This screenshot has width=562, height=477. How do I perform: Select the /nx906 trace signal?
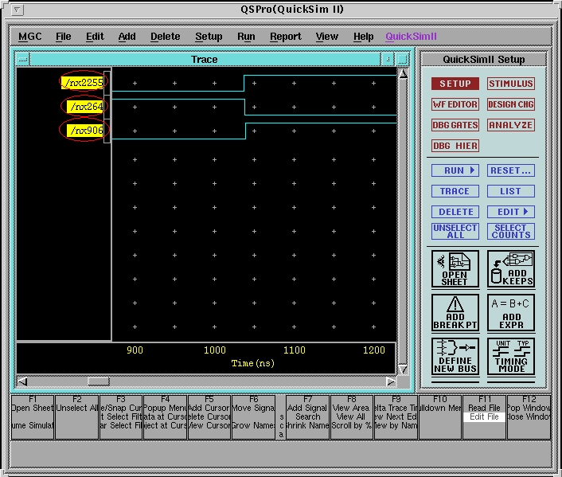tap(84, 131)
